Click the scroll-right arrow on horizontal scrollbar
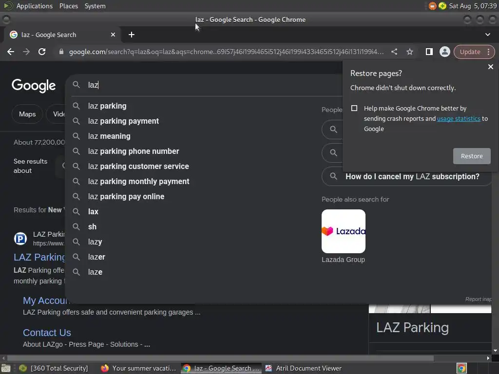Screen dimensions: 499x374 click(488, 358)
